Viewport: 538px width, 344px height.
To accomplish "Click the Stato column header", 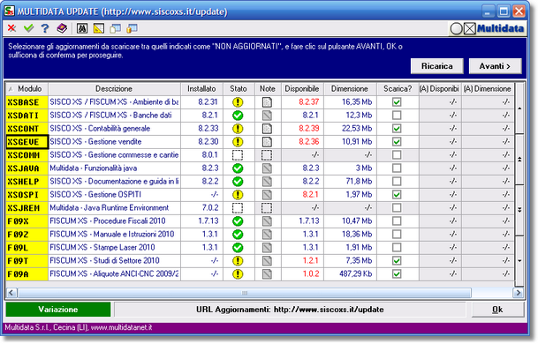I will (239, 89).
